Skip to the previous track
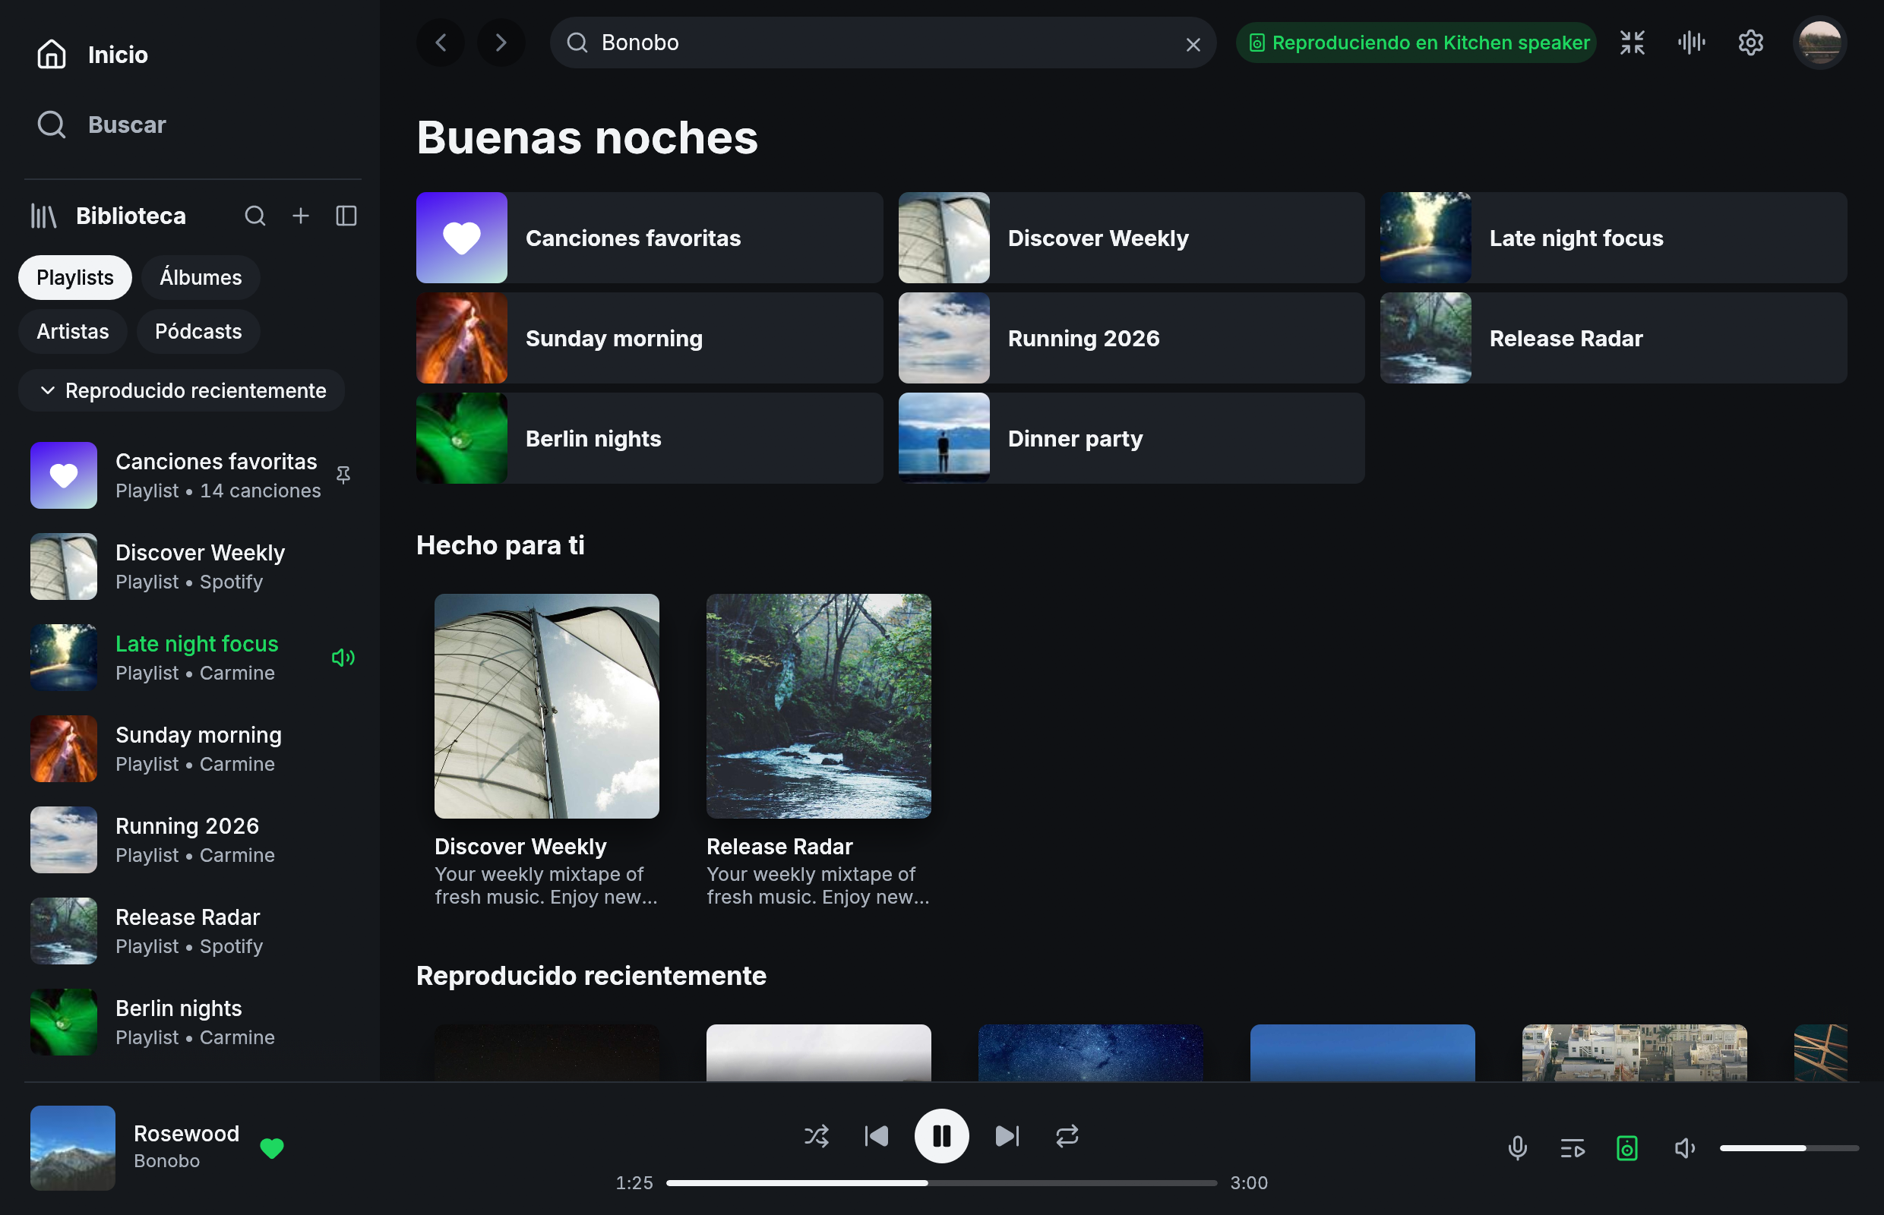The width and height of the screenshot is (1884, 1215). [x=876, y=1136]
